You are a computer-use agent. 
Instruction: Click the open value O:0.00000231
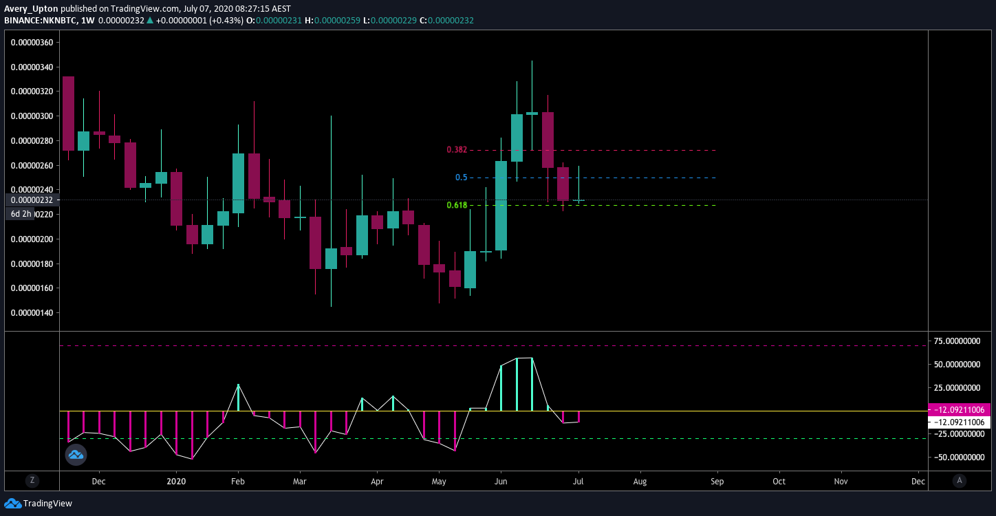(x=275, y=21)
